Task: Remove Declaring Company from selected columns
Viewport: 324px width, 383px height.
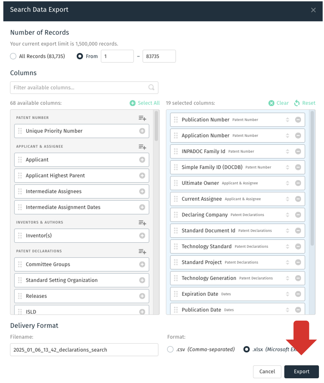Action: [x=298, y=215]
